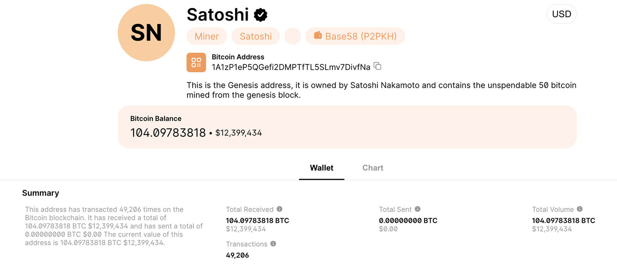Select the Bitcoin address text

coord(291,67)
